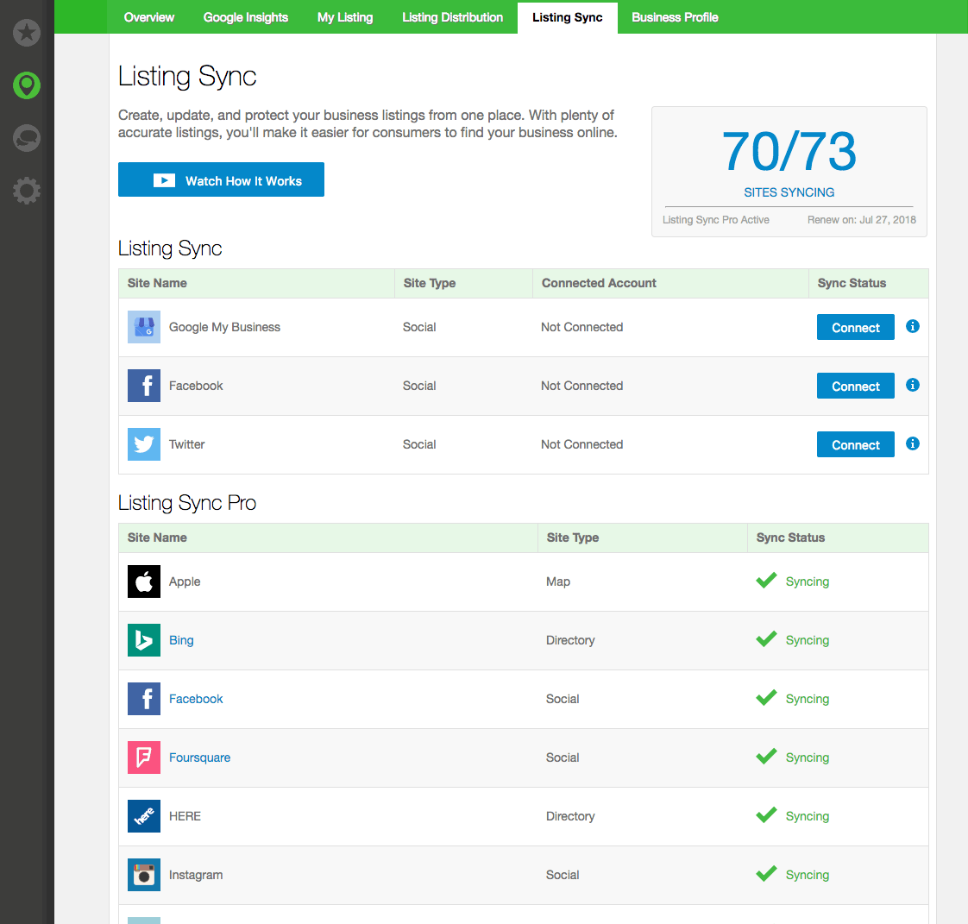Click Not Connected in Google My Business row

pyautogui.click(x=581, y=327)
